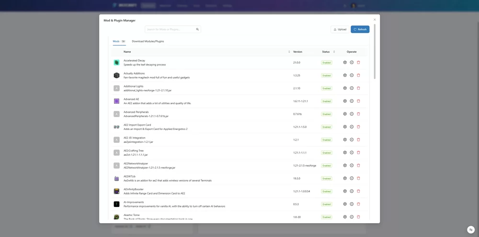Close the Mod & Plugin Manager dialog
Image resolution: width=479 pixels, height=237 pixels.
(375, 20)
